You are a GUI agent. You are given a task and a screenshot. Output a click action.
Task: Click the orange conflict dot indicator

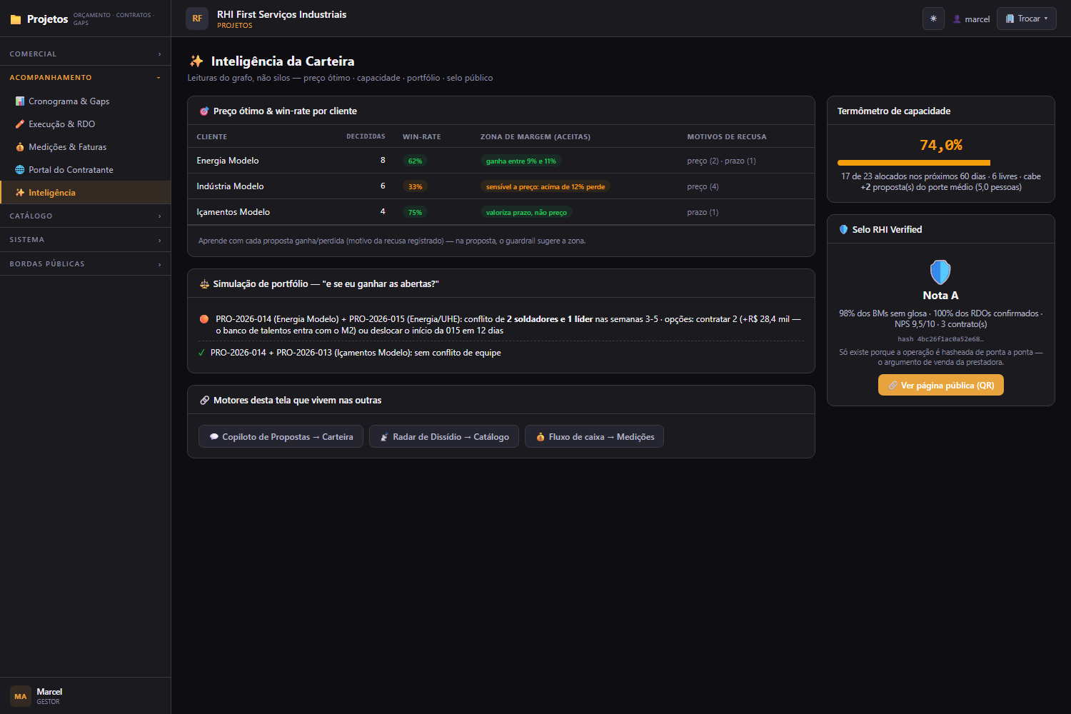tap(204, 319)
